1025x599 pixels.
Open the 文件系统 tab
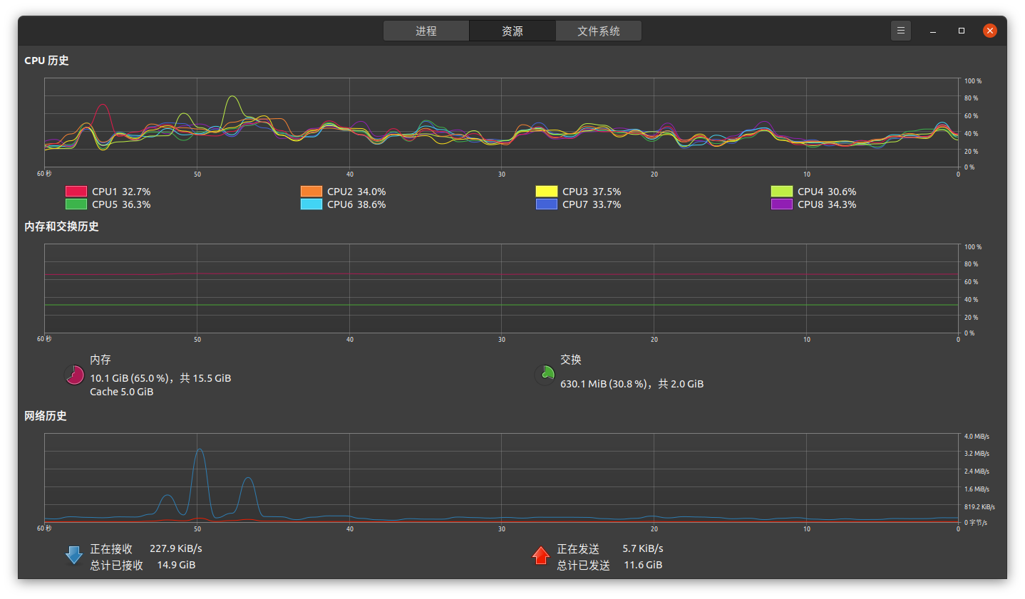tap(599, 31)
